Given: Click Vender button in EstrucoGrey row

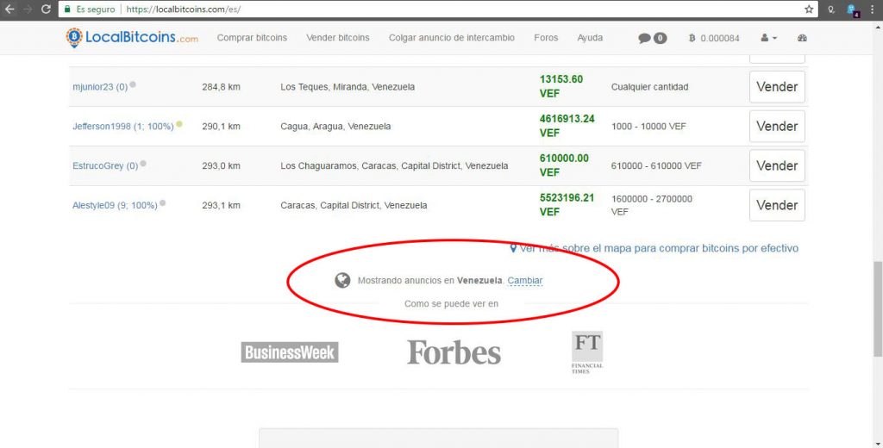Looking at the screenshot, I should [x=777, y=165].
